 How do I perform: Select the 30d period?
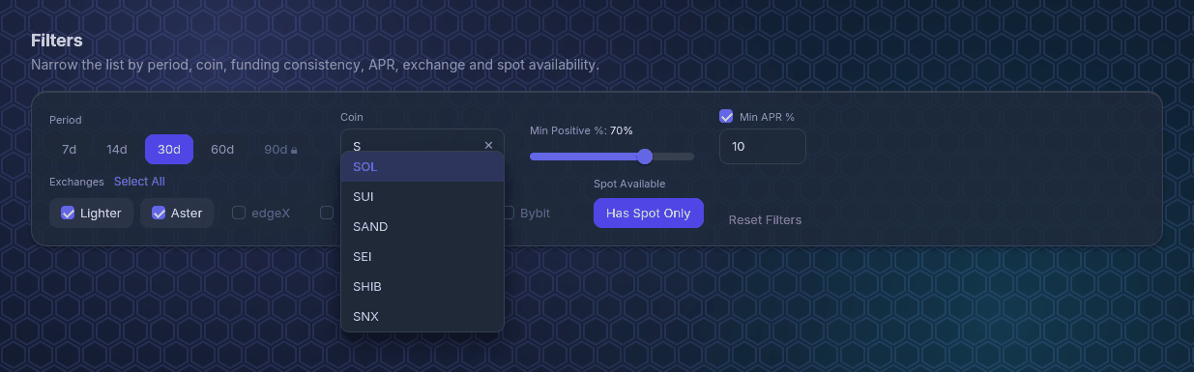coord(169,150)
